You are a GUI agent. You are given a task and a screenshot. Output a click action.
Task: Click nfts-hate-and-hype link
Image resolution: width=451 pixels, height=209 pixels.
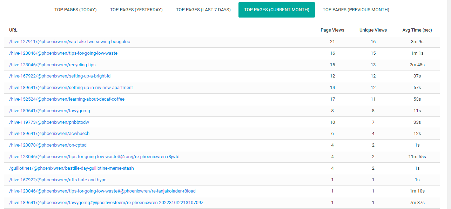[58, 180]
